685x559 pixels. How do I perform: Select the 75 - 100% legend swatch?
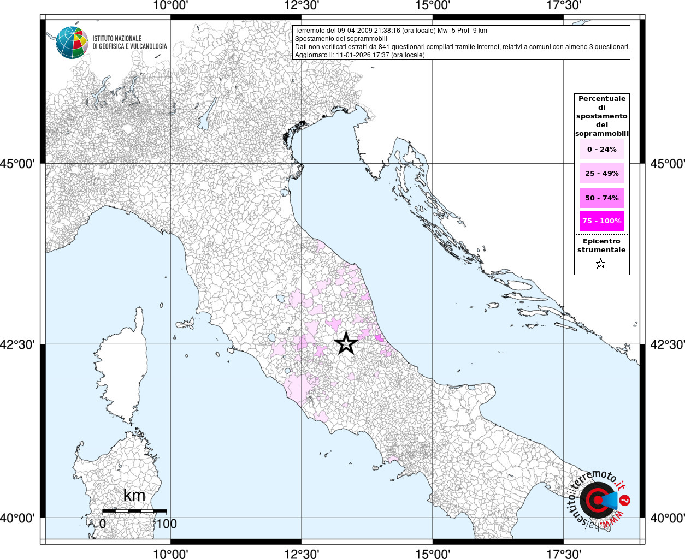(x=602, y=221)
